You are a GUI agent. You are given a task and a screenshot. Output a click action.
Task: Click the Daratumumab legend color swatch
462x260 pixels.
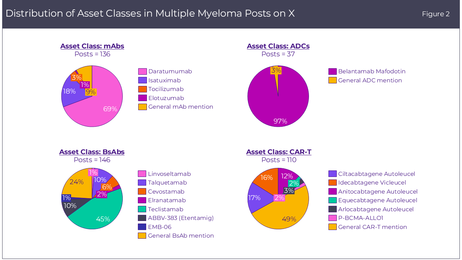(142, 71)
